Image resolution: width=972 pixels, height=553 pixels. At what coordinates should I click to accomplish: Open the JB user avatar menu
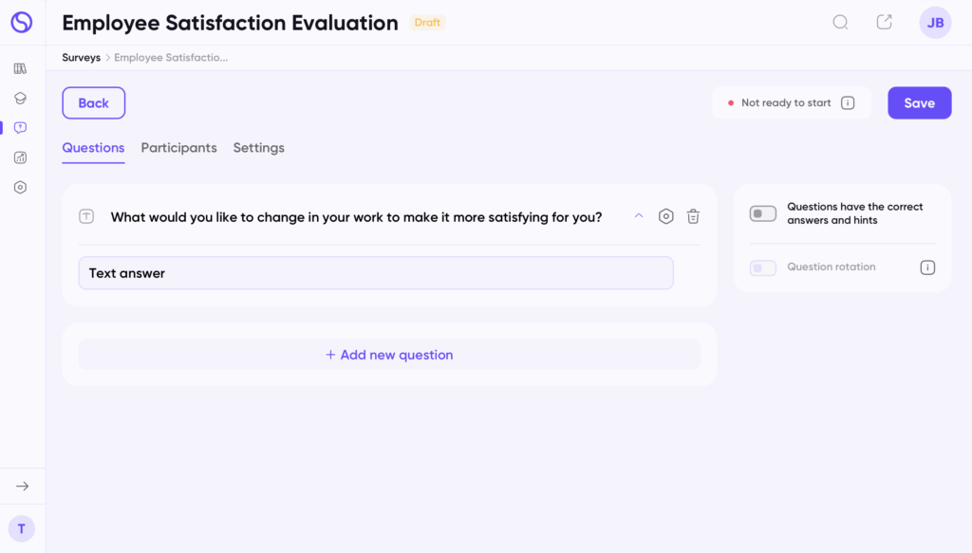(935, 23)
